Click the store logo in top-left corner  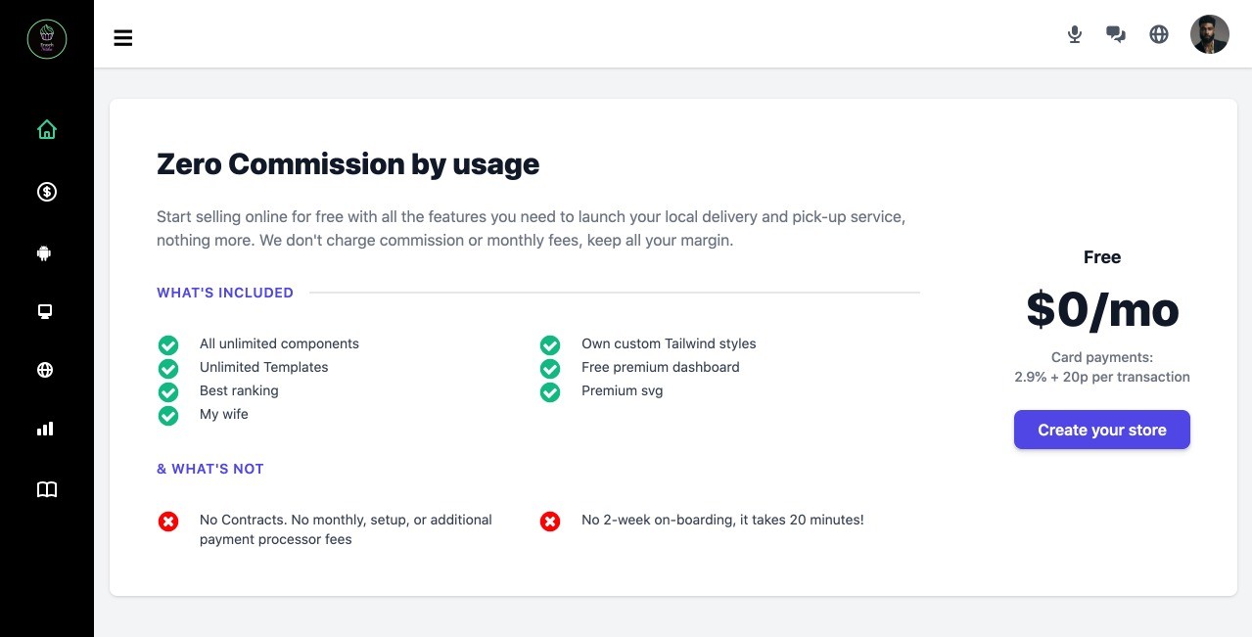(x=46, y=37)
